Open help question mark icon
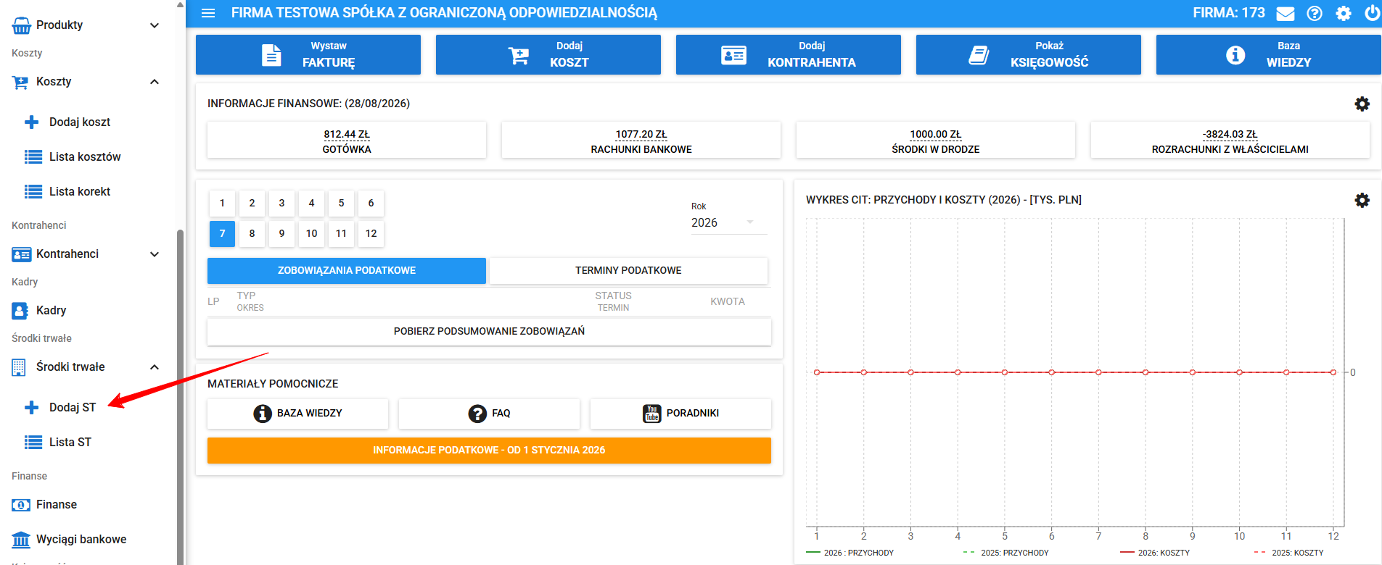This screenshot has height=565, width=1382. coord(1315,13)
